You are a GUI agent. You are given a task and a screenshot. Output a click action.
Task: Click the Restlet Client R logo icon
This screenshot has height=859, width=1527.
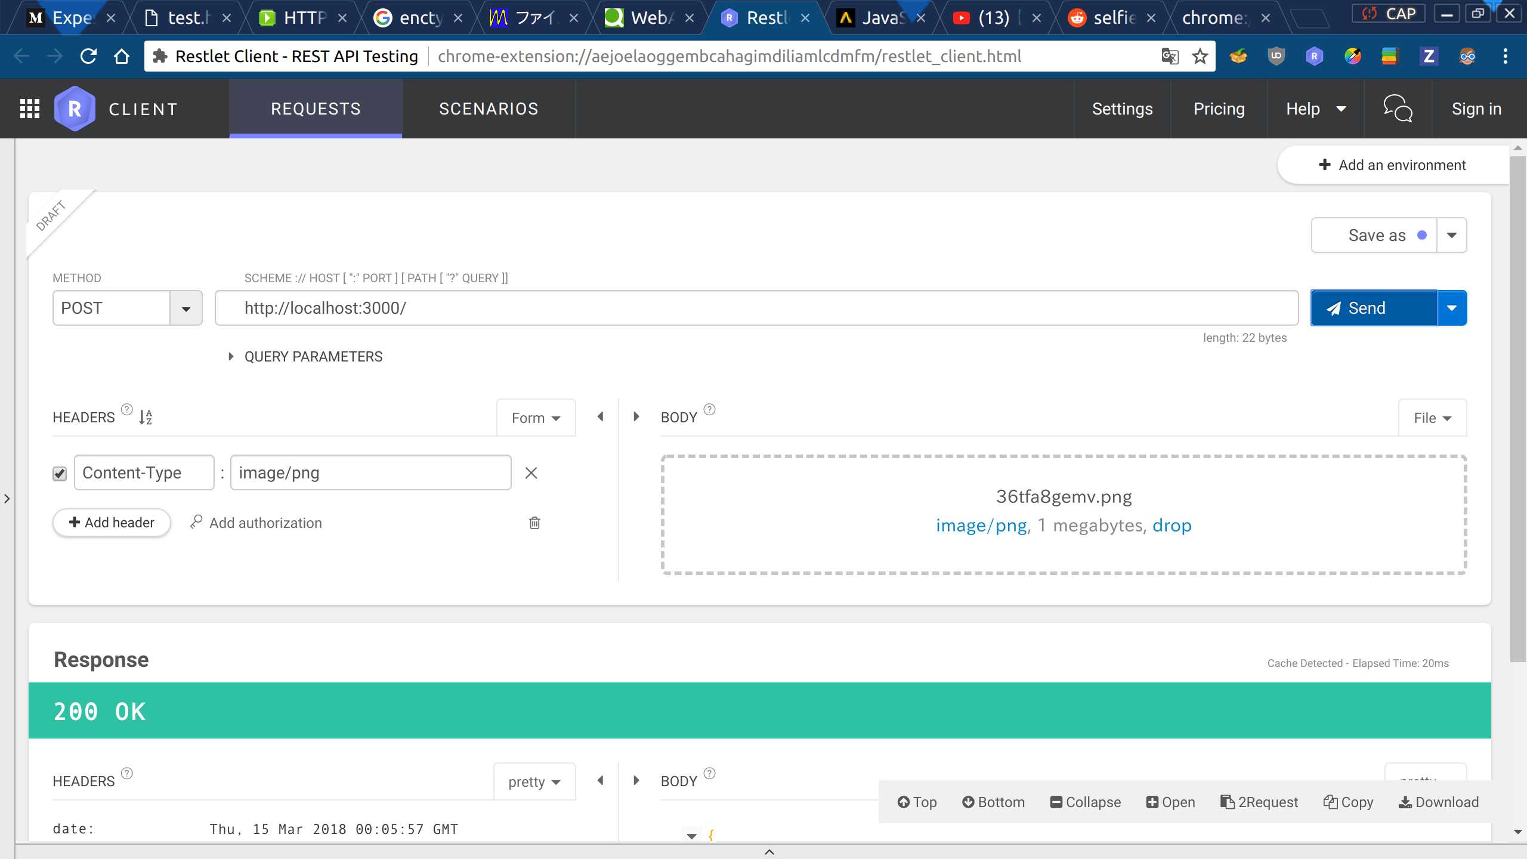74,109
